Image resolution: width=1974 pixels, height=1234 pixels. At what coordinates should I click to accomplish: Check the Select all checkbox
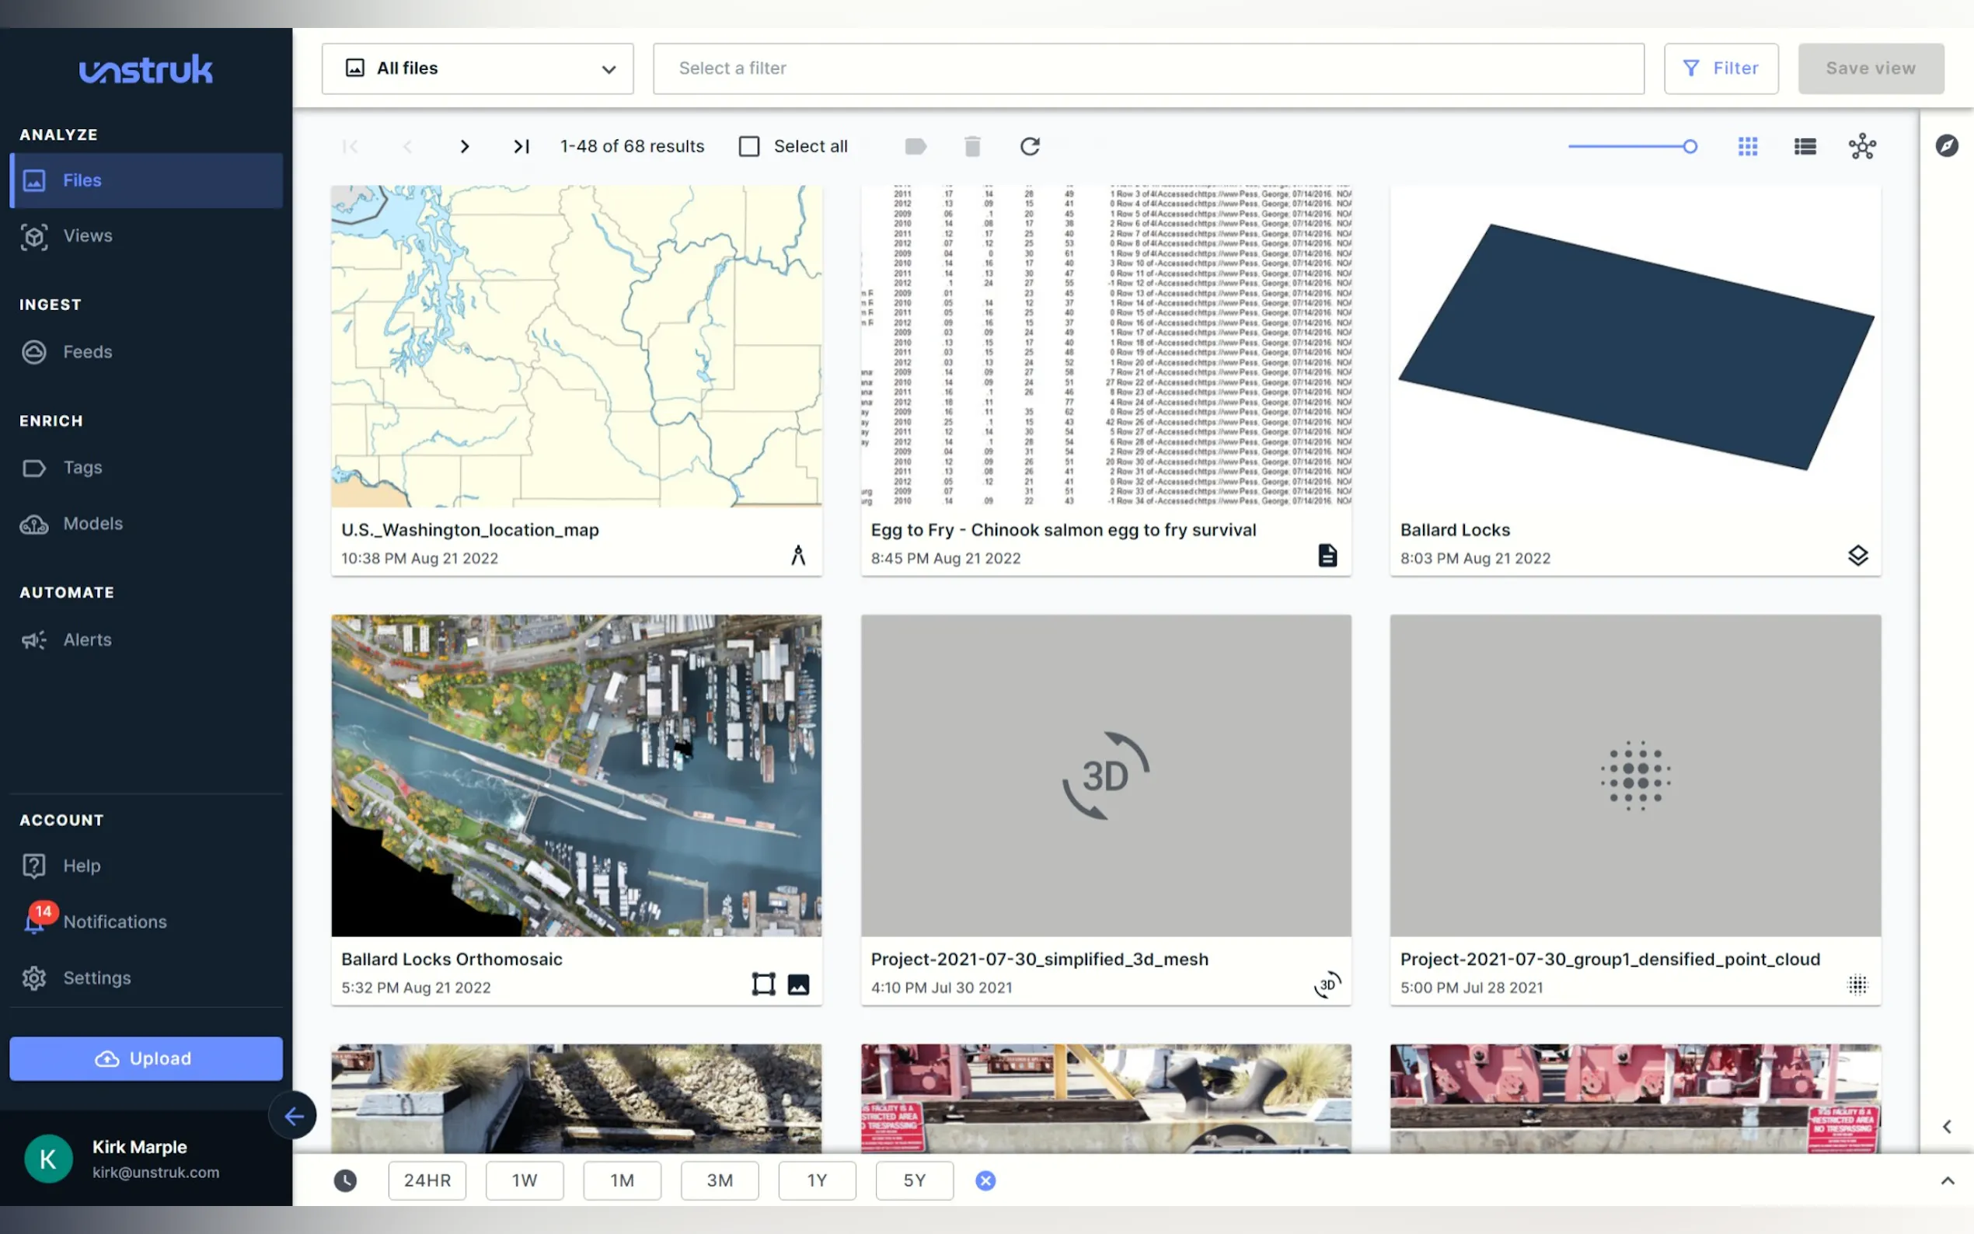click(x=748, y=146)
